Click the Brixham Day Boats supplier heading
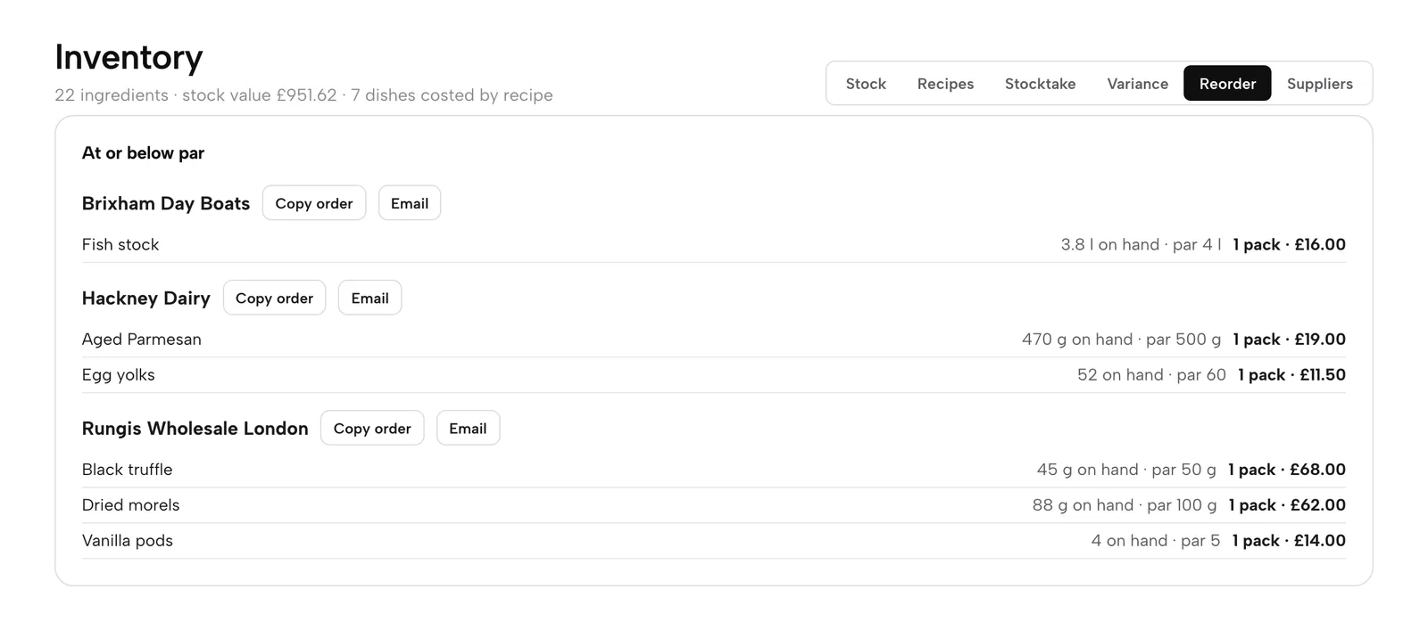The height and width of the screenshot is (622, 1428). pyautogui.click(x=166, y=203)
